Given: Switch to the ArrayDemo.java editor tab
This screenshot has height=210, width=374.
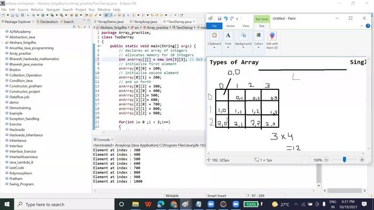Looking at the screenshot, I should [110, 22].
